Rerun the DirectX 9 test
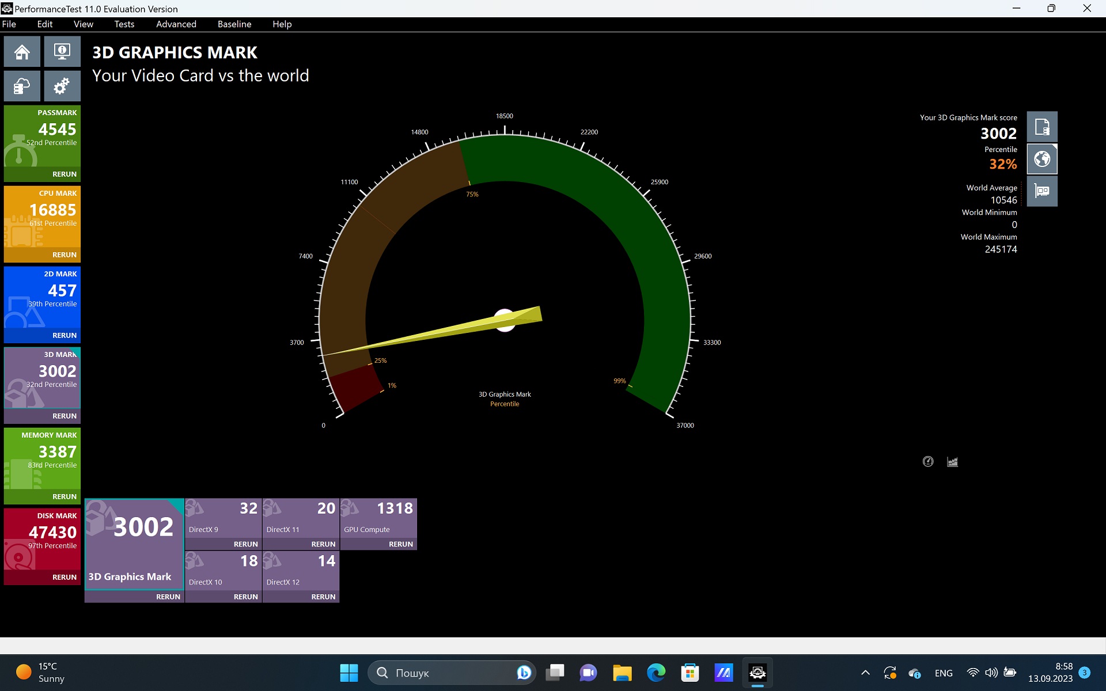The height and width of the screenshot is (691, 1106). [x=246, y=544]
